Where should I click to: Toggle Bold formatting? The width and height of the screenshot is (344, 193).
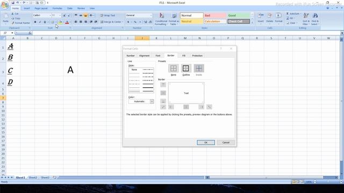click(35, 22)
